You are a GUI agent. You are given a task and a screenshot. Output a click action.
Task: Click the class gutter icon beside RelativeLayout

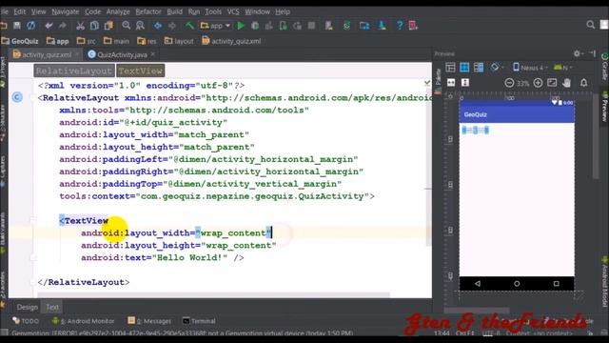tap(17, 97)
